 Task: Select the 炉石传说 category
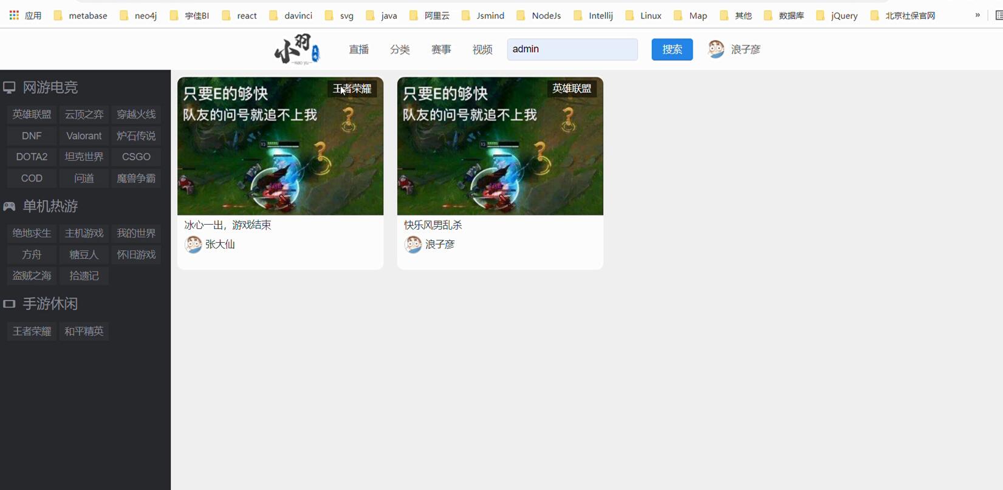coord(137,135)
